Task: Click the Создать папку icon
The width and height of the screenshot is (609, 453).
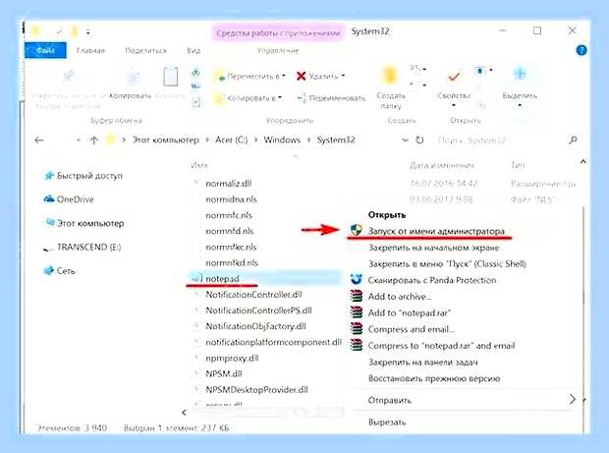Action: tap(390, 76)
